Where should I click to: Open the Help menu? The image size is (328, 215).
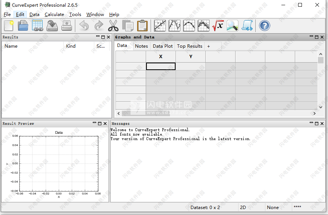tap(114, 15)
